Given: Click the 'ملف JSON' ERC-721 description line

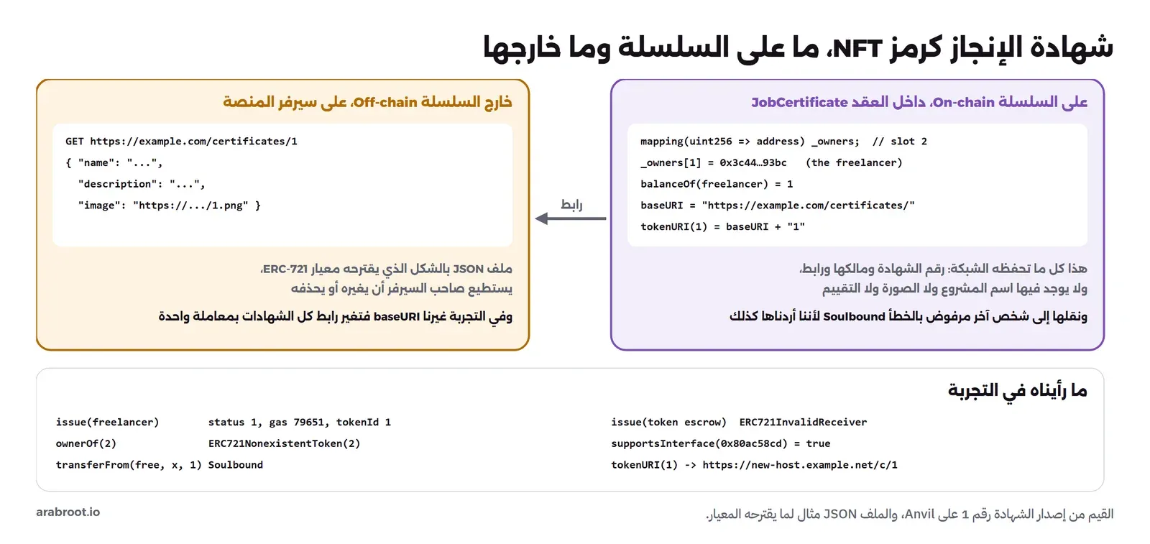Looking at the screenshot, I should 386,269.
